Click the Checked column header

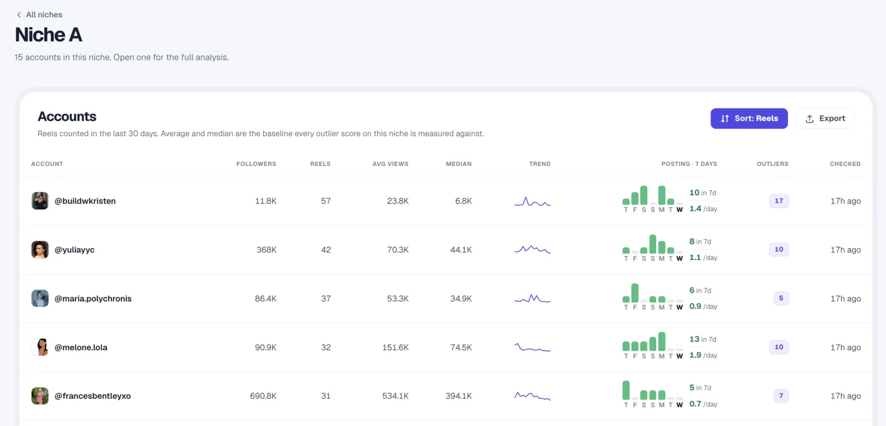tap(845, 164)
